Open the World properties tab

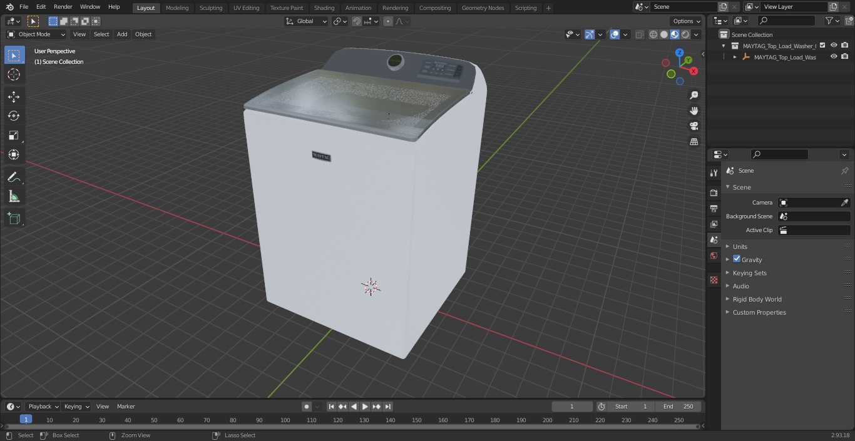pyautogui.click(x=714, y=255)
